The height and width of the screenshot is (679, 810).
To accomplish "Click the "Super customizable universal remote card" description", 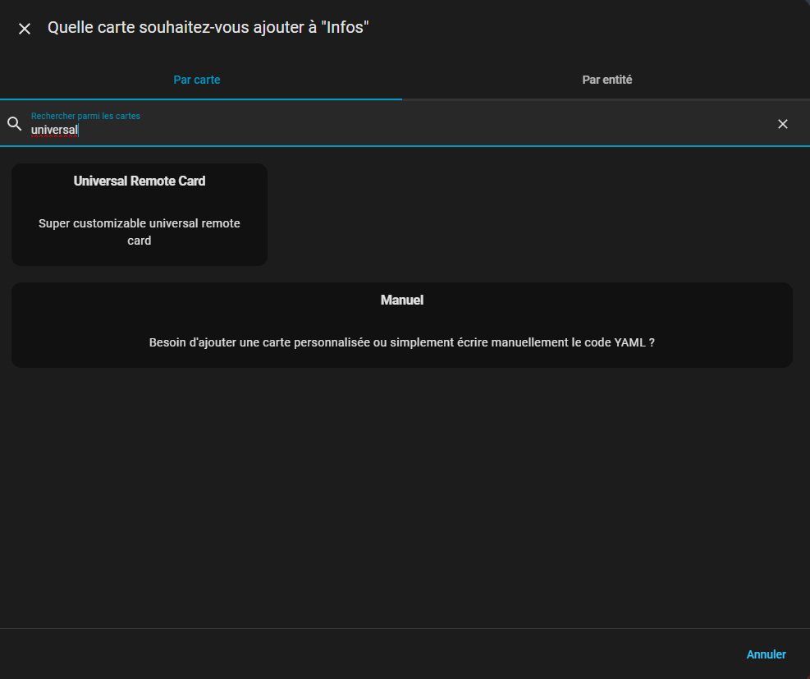I will pyautogui.click(x=140, y=232).
